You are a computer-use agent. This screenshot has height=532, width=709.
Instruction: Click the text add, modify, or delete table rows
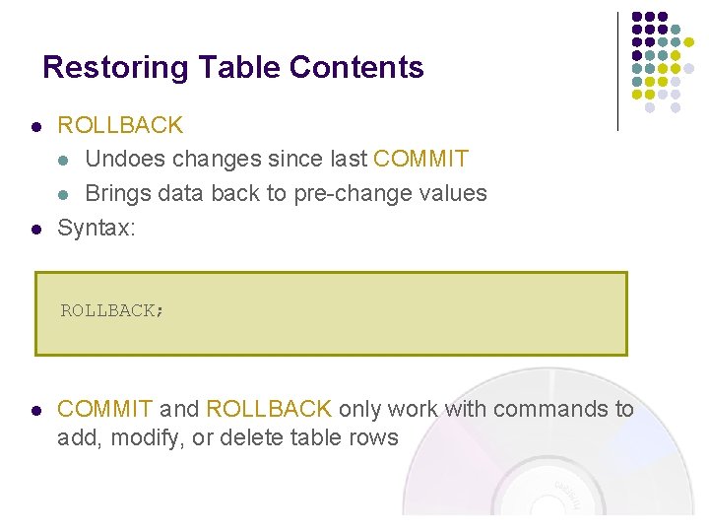point(227,437)
